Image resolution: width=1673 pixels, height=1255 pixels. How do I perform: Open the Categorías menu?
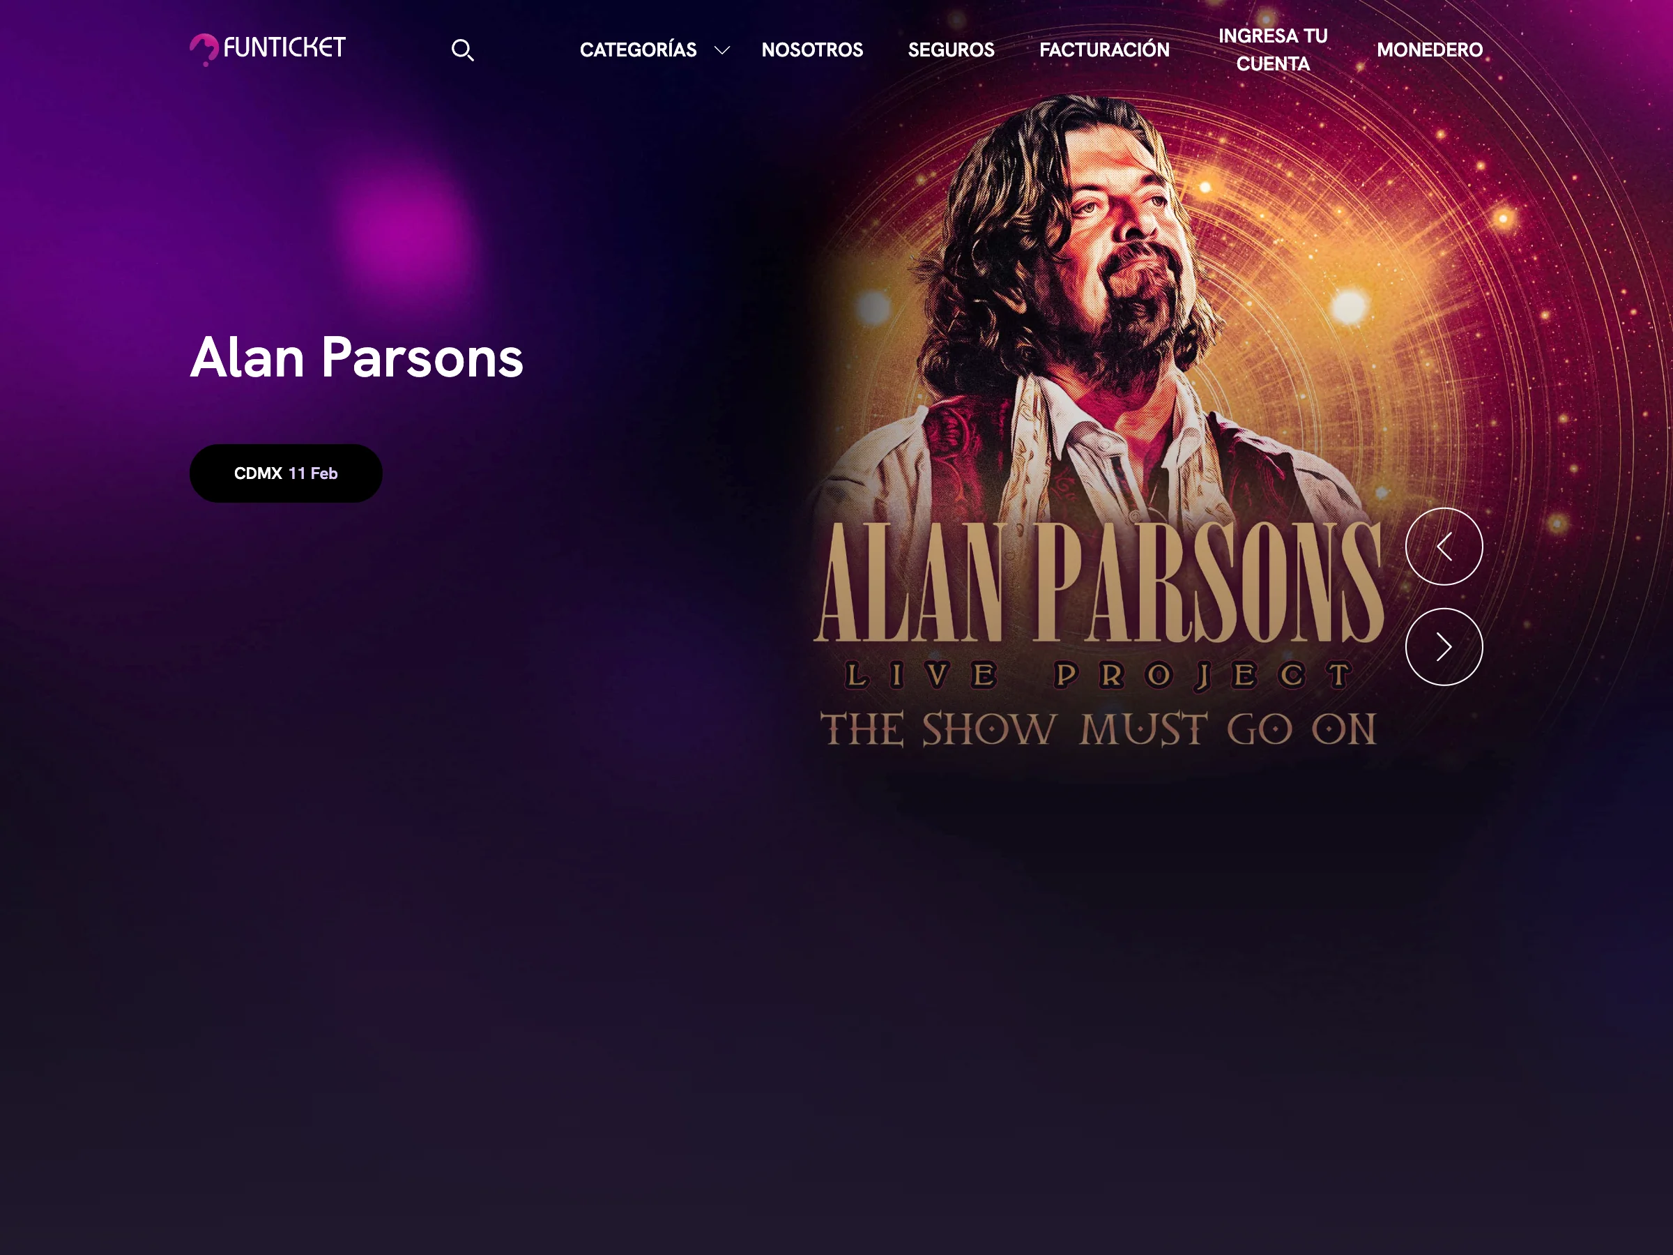click(639, 50)
